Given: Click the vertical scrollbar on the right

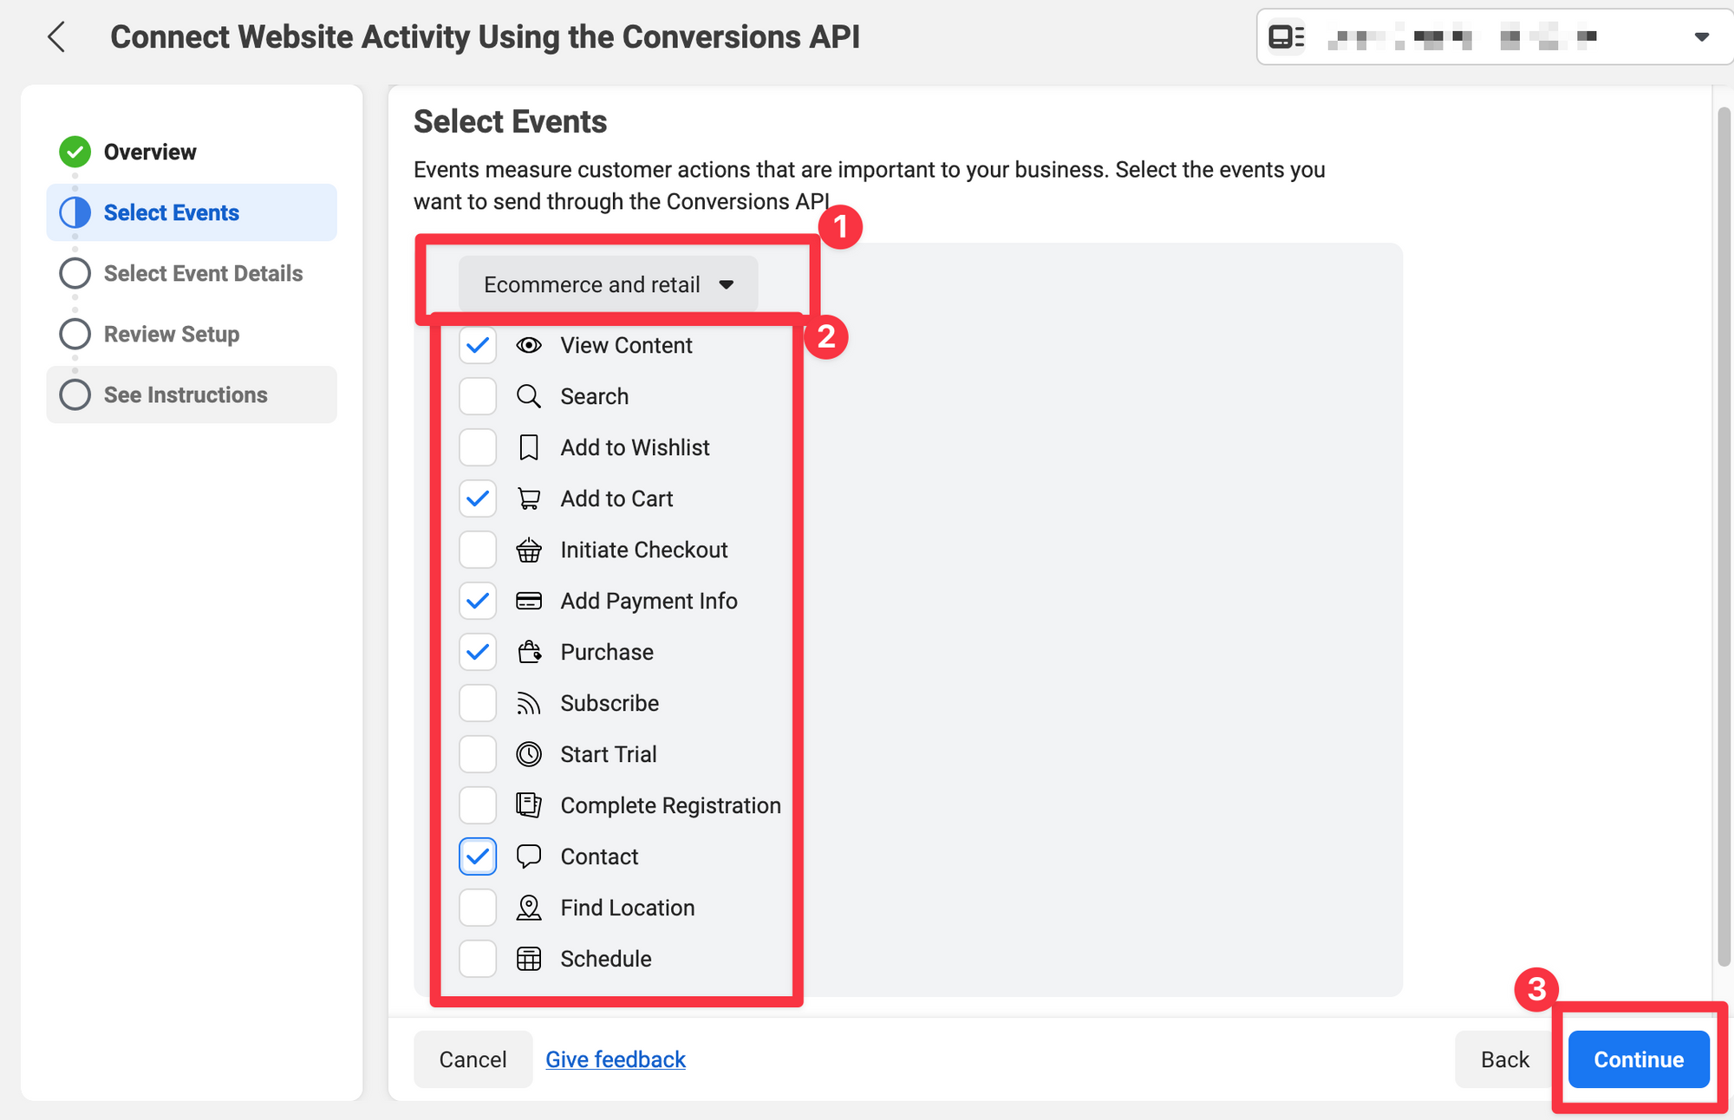Looking at the screenshot, I should pyautogui.click(x=1723, y=537).
